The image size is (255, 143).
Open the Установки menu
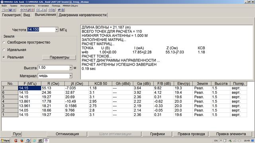pos(43,6)
